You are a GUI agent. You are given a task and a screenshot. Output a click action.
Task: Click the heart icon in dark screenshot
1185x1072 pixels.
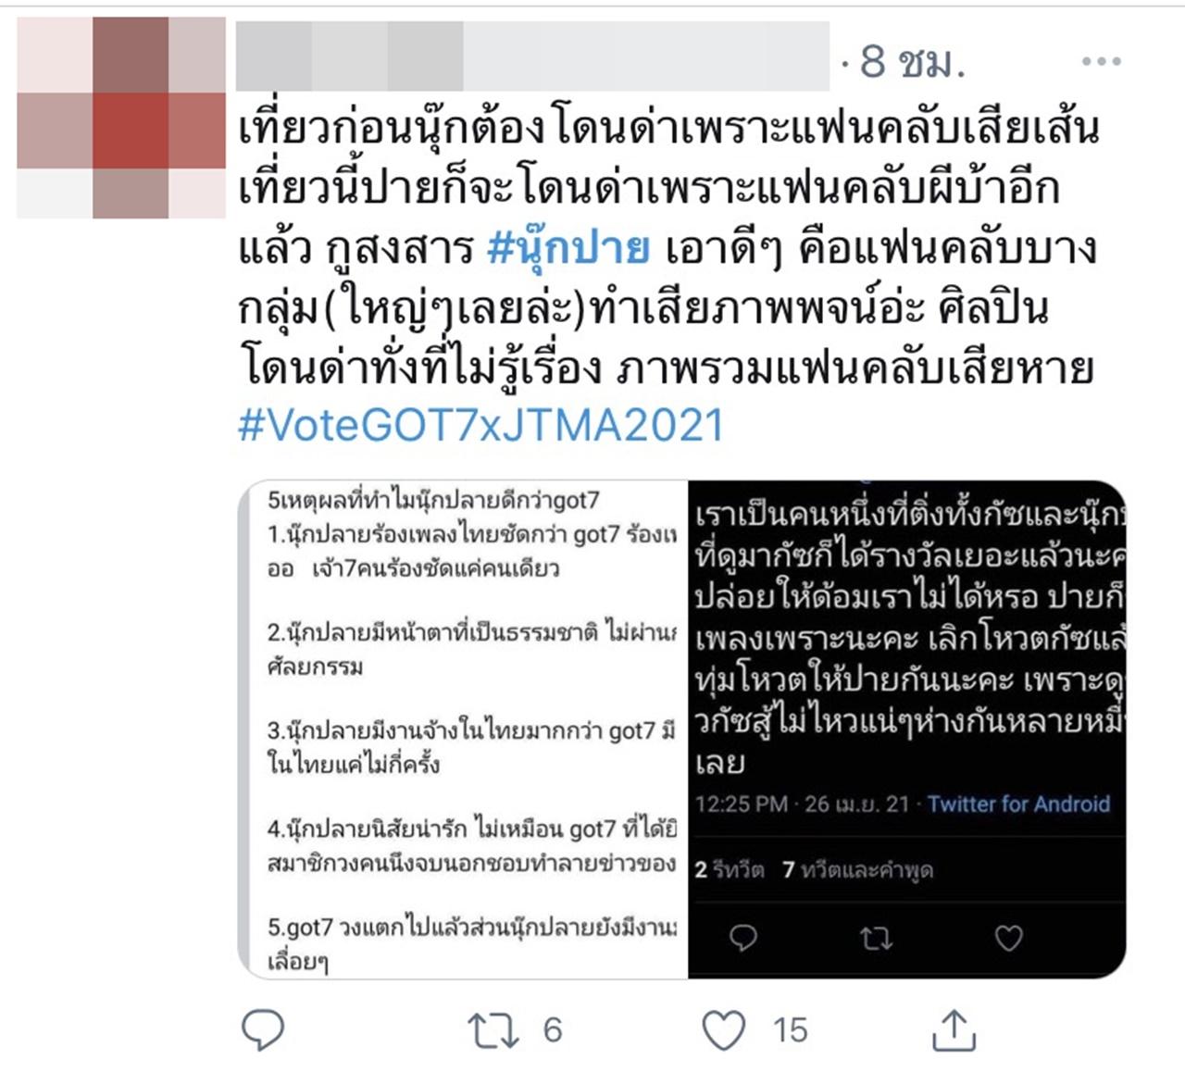1008,939
